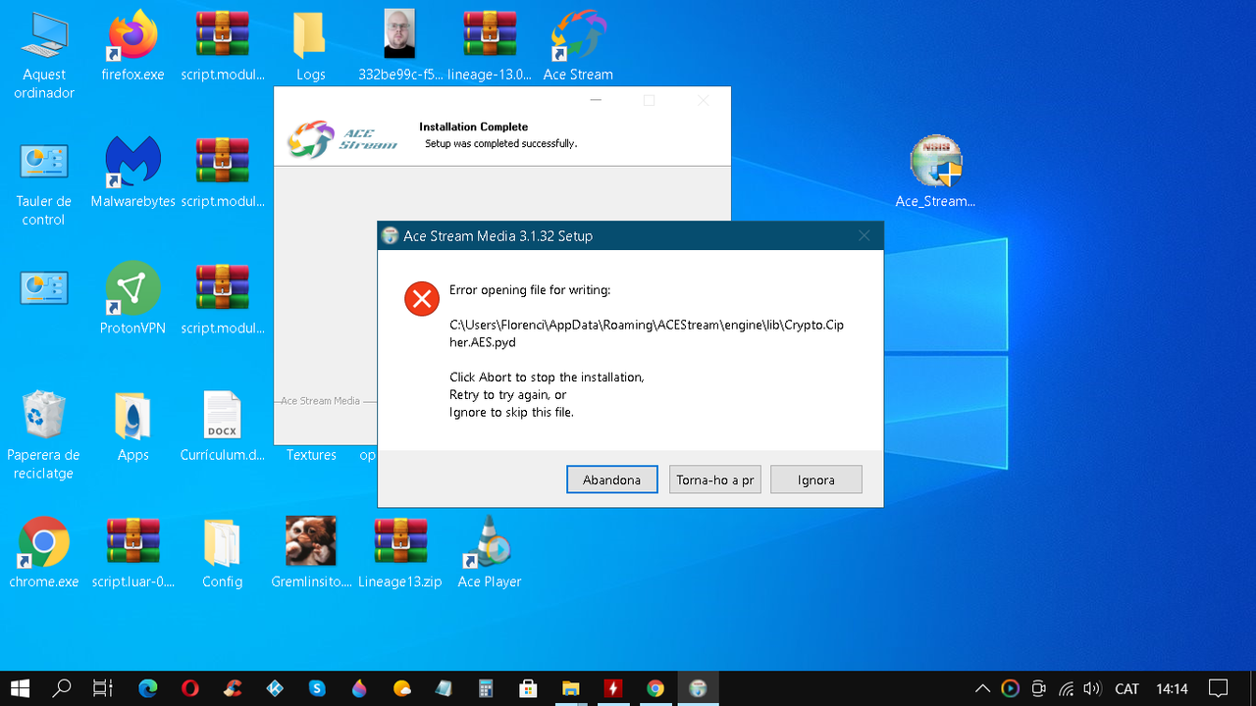Image resolution: width=1256 pixels, height=706 pixels.
Task: Open the volume control tray icon
Action: [x=1092, y=688]
